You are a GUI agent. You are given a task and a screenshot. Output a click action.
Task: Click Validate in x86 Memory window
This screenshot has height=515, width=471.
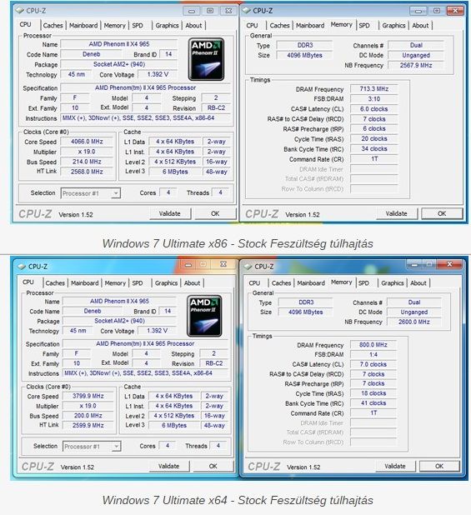tap(397, 213)
